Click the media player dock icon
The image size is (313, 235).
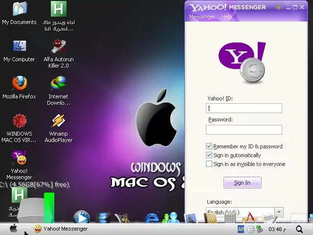point(82,217)
